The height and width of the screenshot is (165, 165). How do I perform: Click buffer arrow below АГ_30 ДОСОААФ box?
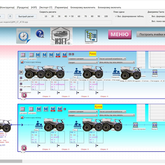39,93
